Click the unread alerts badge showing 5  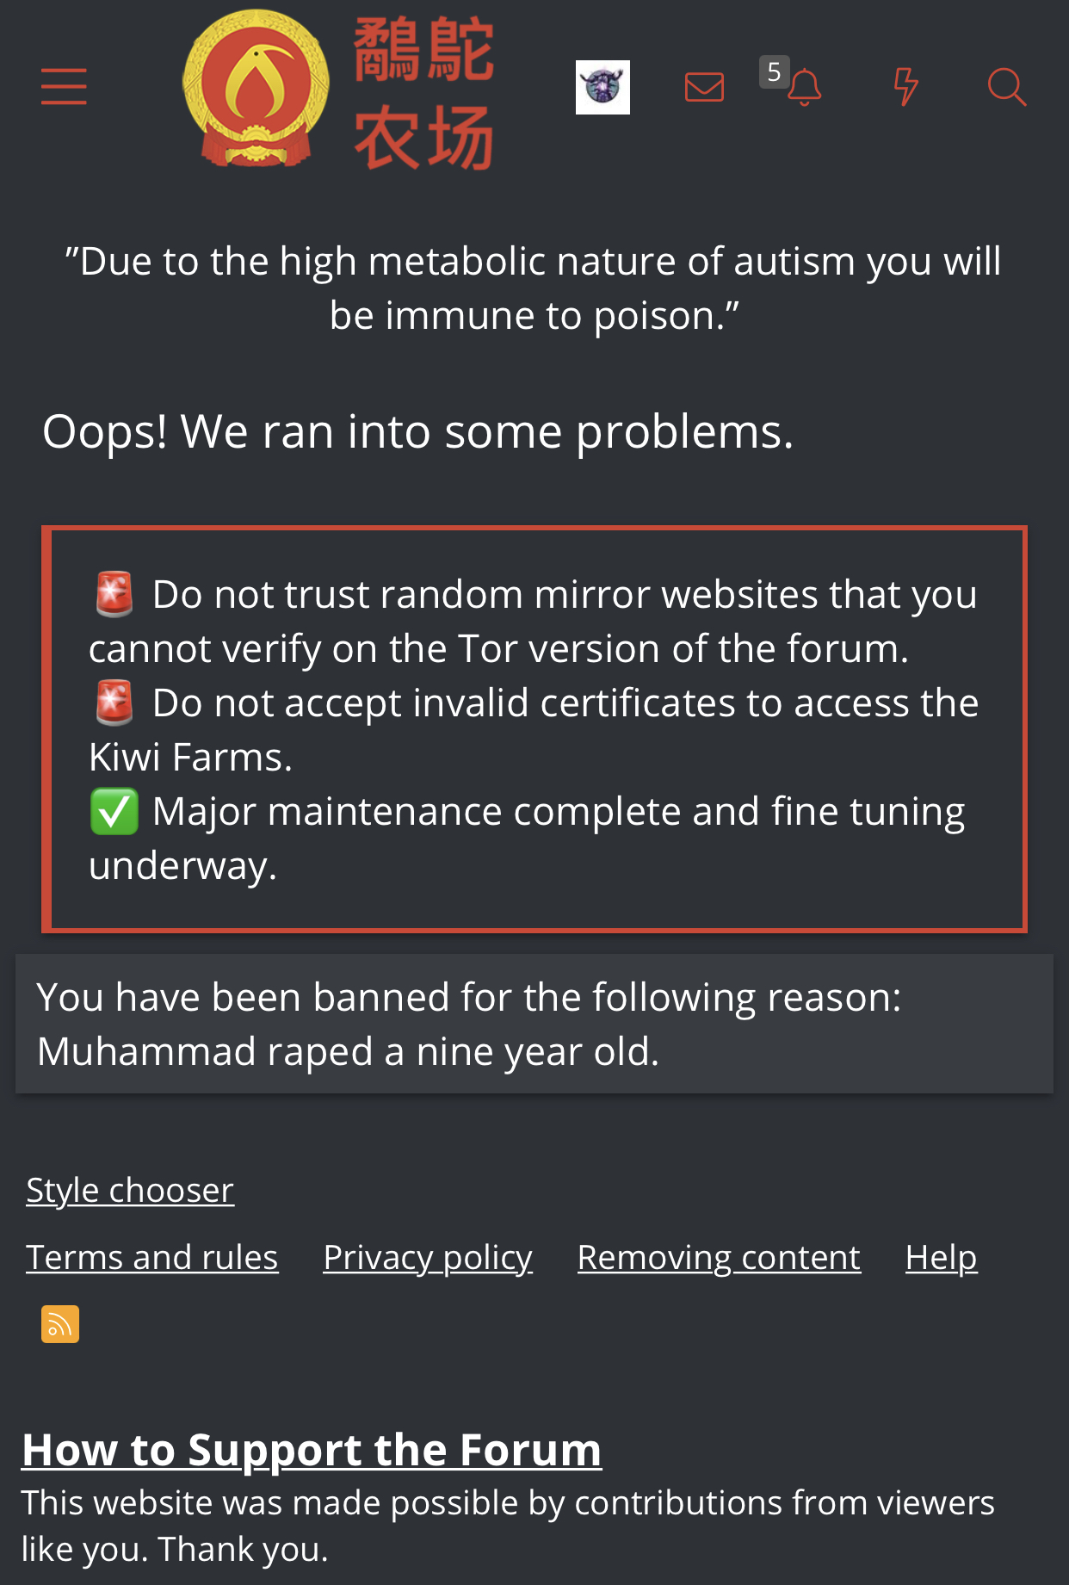774,71
